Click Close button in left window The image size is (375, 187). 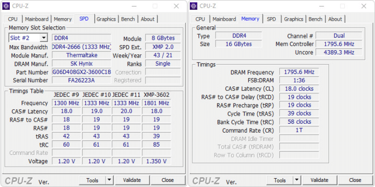click(x=168, y=180)
